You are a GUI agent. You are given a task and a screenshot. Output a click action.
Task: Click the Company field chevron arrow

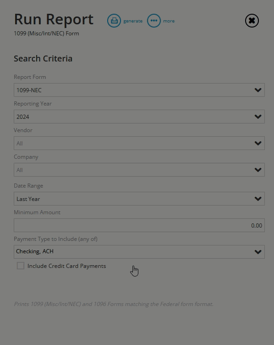[258, 170]
